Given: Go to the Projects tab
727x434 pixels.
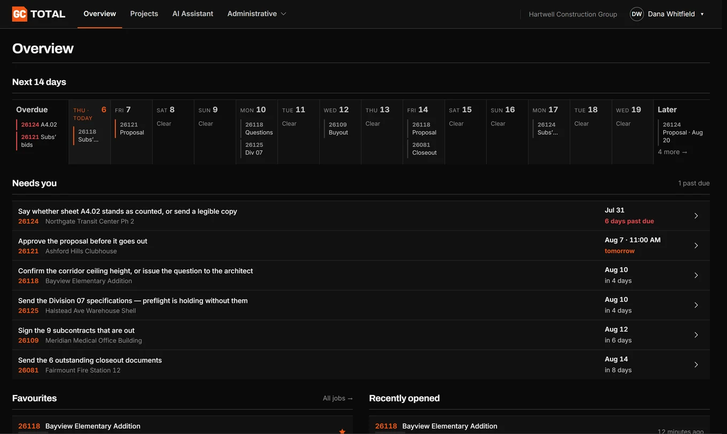Looking at the screenshot, I should coord(144,14).
